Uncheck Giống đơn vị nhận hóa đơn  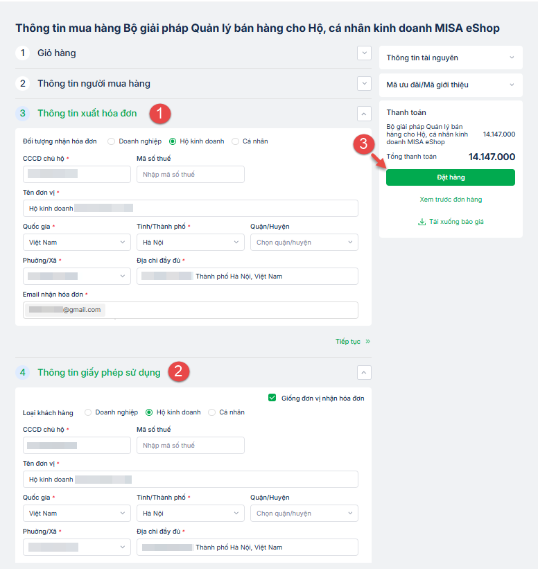(x=272, y=398)
